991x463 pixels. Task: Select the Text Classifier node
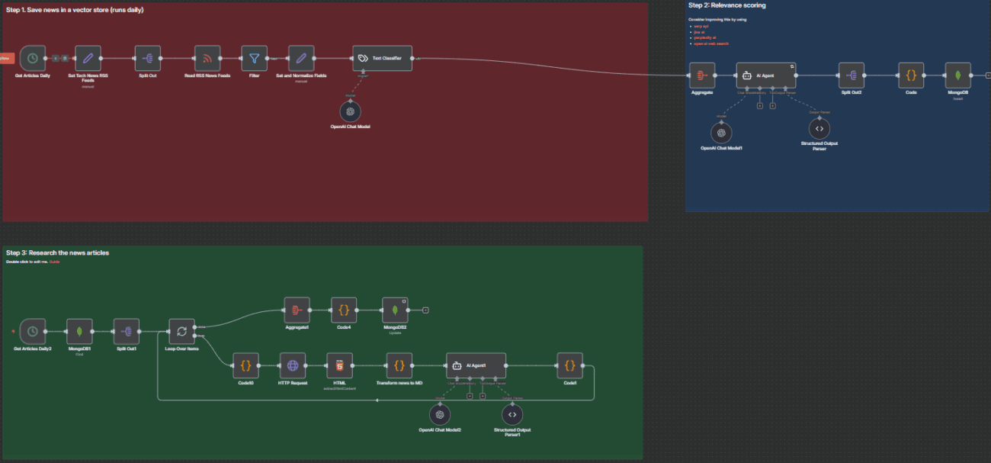[382, 58]
